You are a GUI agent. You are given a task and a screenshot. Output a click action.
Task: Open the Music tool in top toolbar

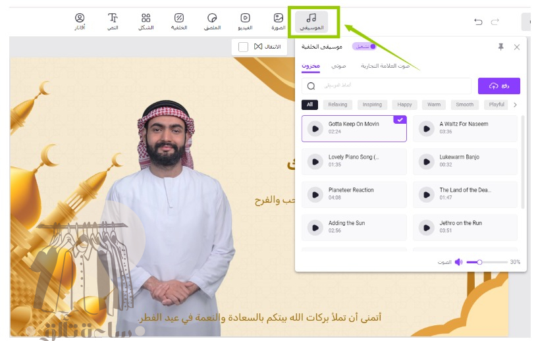[311, 22]
